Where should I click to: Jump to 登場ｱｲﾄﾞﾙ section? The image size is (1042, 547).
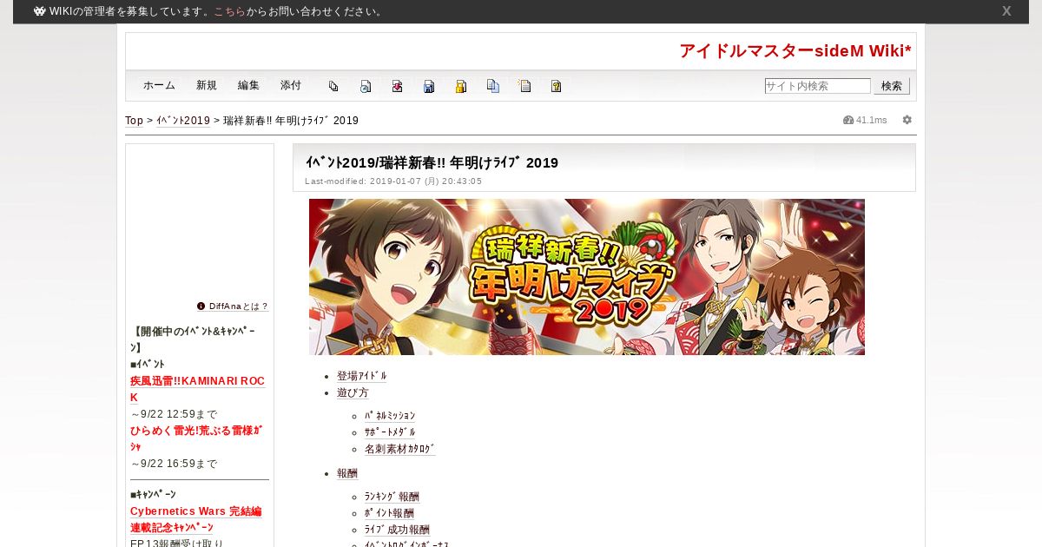point(362,376)
